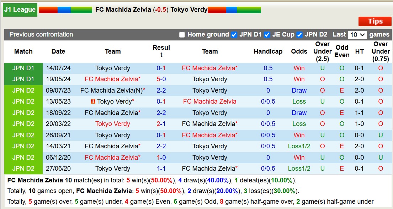The image size is (393, 209).
Task: Click the Draw odds link on 09/07/23 row
Action: pos(299,90)
